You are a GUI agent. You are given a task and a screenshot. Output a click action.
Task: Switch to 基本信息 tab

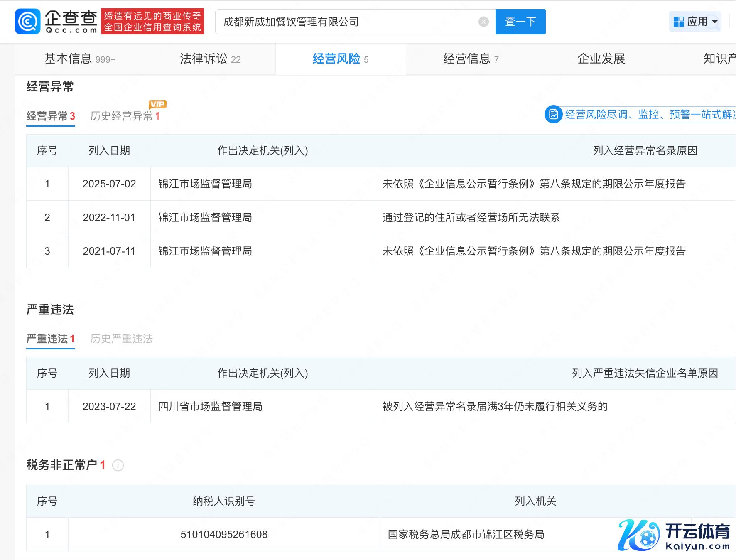(x=80, y=59)
